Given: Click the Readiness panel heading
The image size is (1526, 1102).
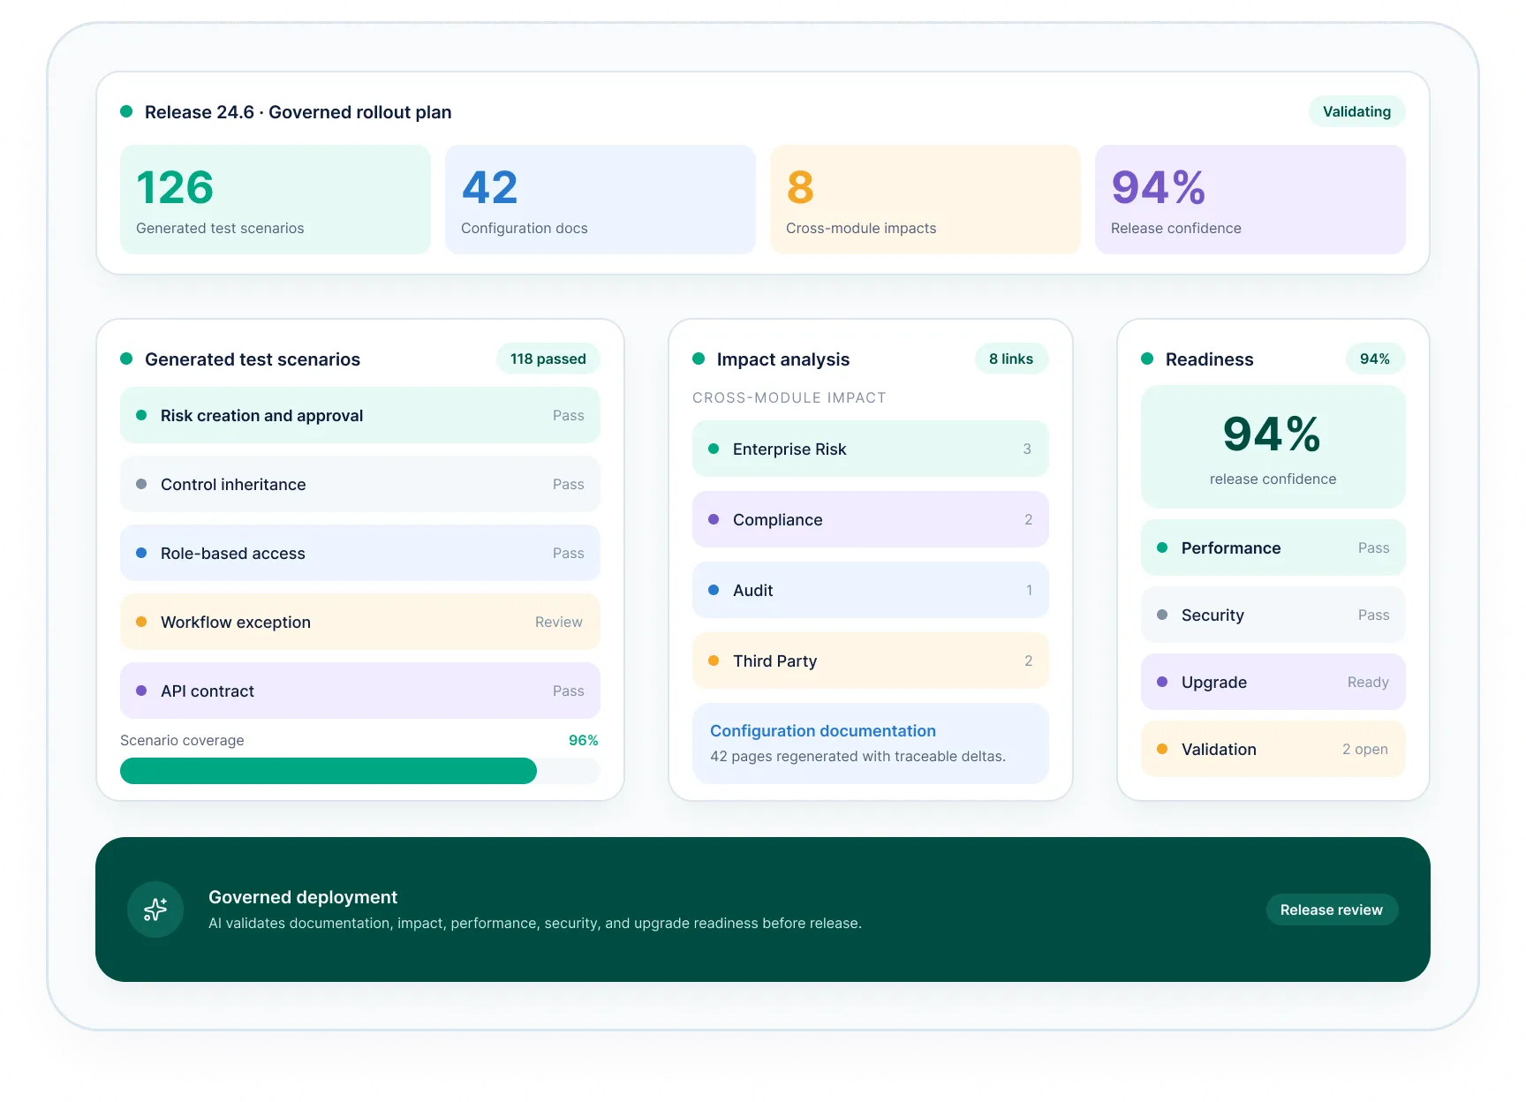Looking at the screenshot, I should (1210, 359).
